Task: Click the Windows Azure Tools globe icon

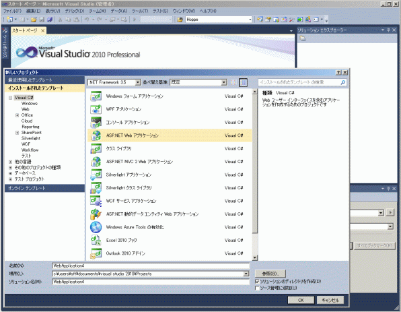Action: coord(96,227)
